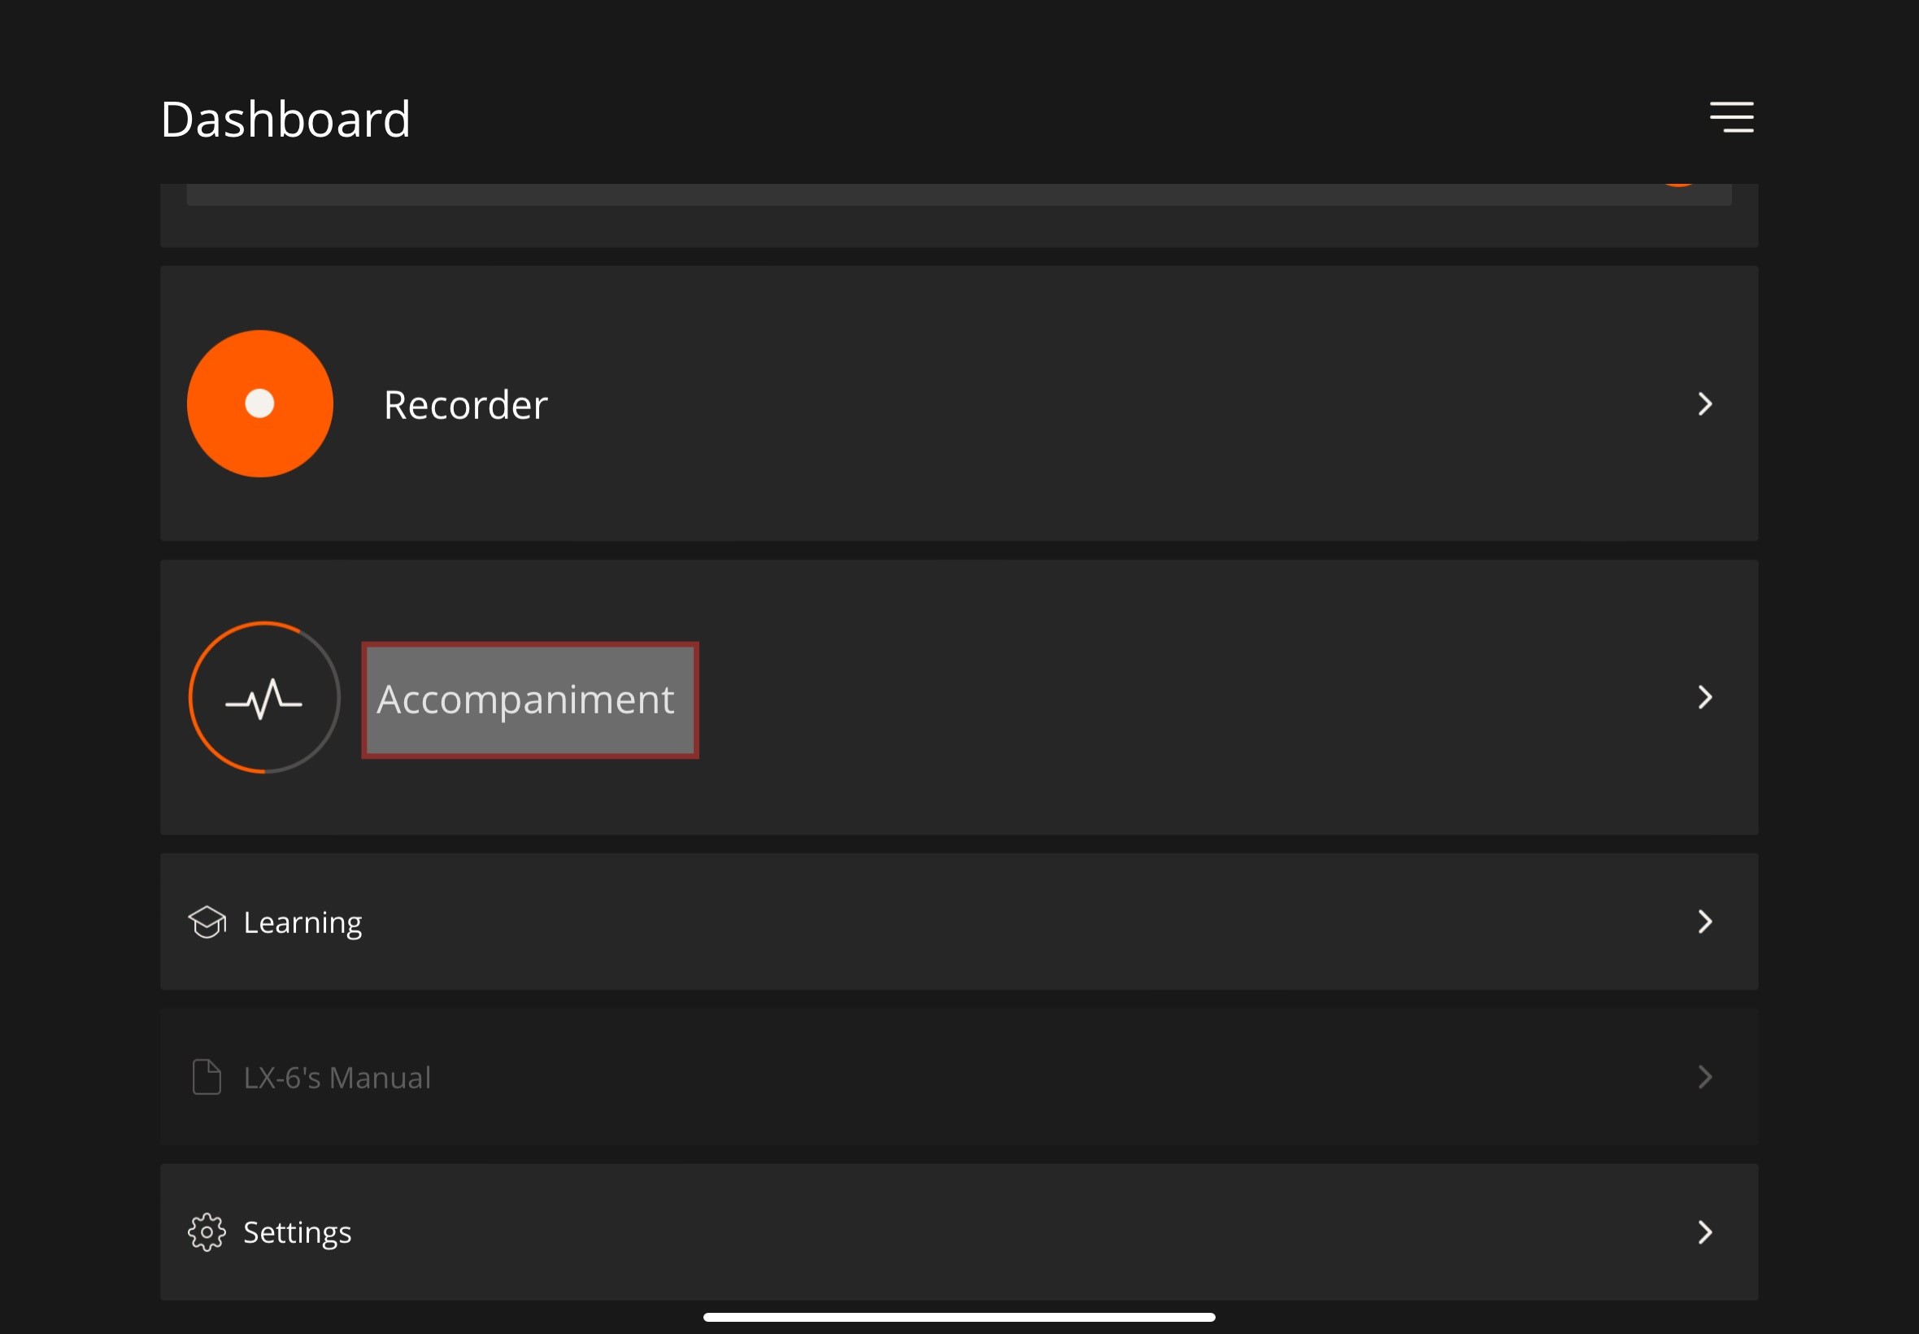Open the Learning menu entry
The width and height of the screenshot is (1919, 1334).
959,922
